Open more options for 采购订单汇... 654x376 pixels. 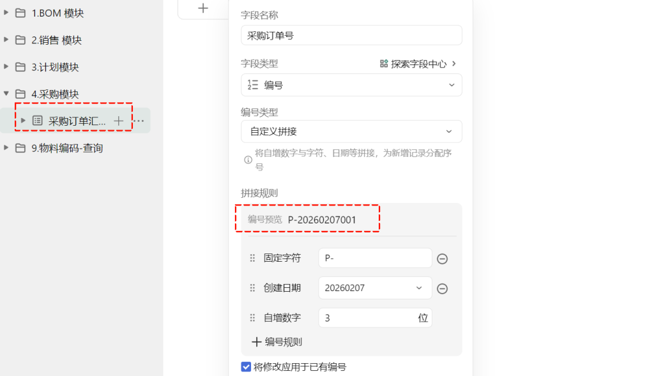click(x=139, y=121)
